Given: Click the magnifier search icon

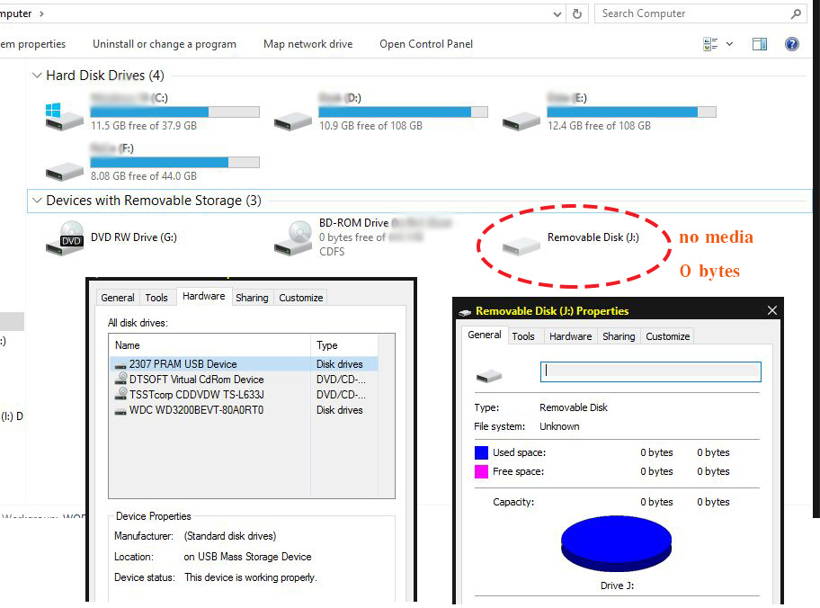Looking at the screenshot, I should tap(796, 14).
